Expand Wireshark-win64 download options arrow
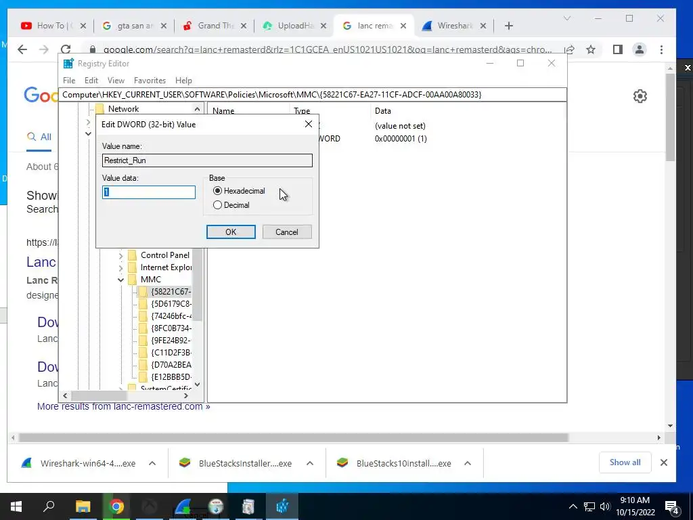The image size is (693, 520). [152, 463]
